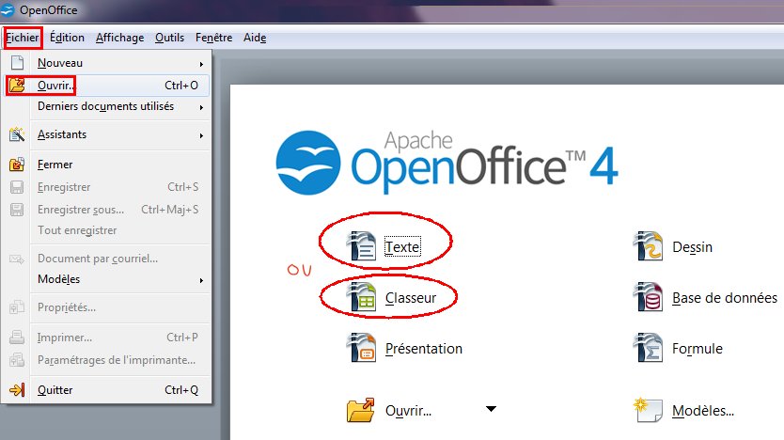This screenshot has width=784, height=440.
Task: Click the Classeur spreadsheet icon
Action: click(x=362, y=298)
